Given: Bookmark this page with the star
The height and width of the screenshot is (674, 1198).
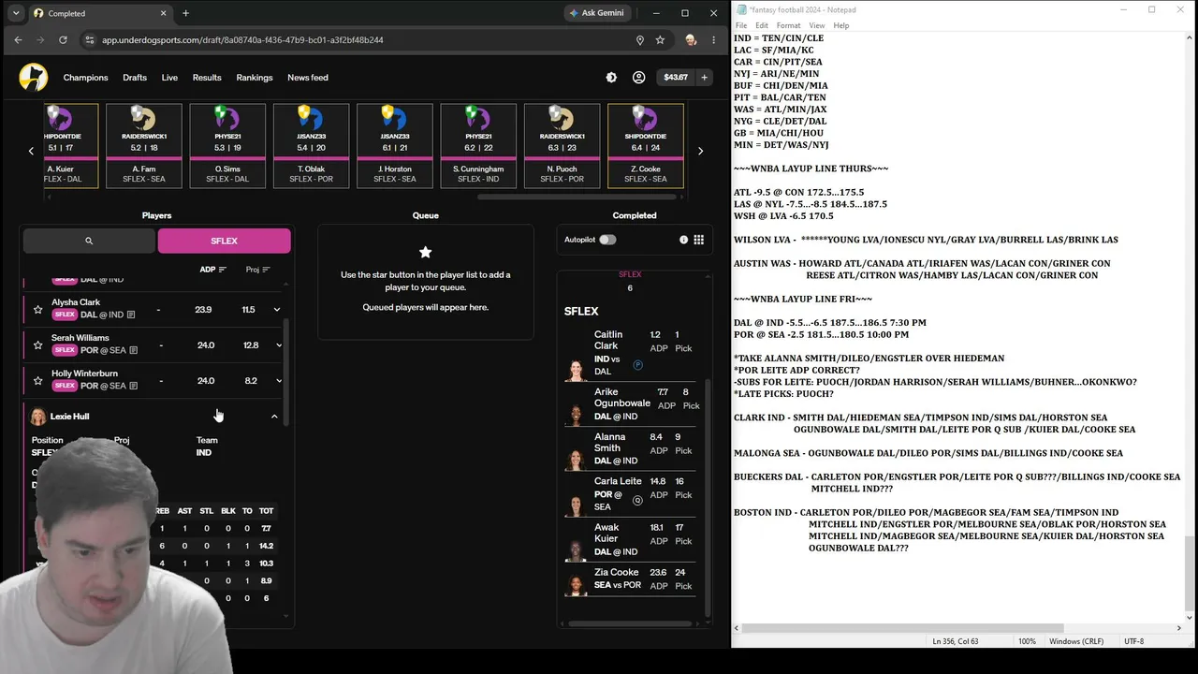Looking at the screenshot, I should (660, 40).
